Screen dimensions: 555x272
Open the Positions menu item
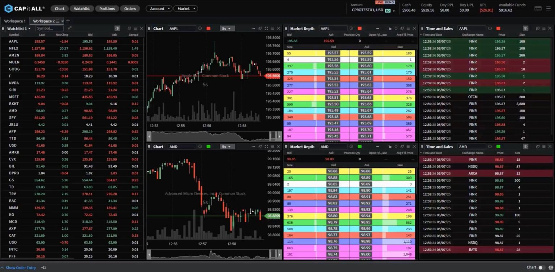[107, 9]
